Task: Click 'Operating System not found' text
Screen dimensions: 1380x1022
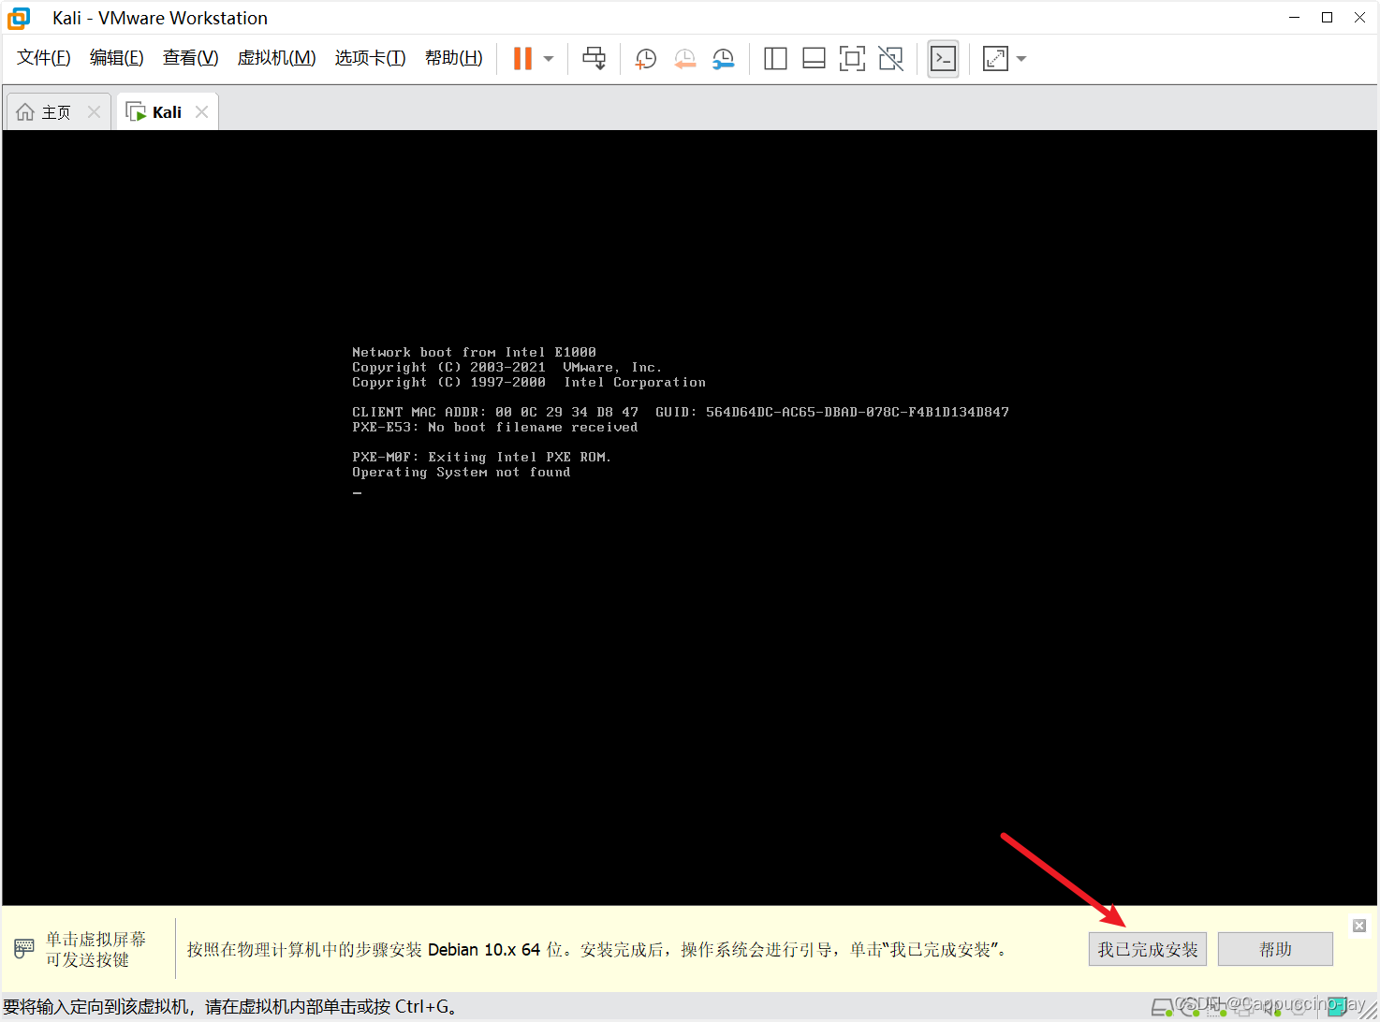Action: click(461, 473)
